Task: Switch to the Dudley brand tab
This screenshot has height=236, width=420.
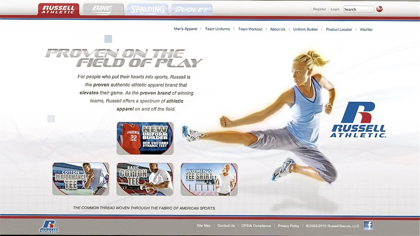Action: click(x=191, y=9)
